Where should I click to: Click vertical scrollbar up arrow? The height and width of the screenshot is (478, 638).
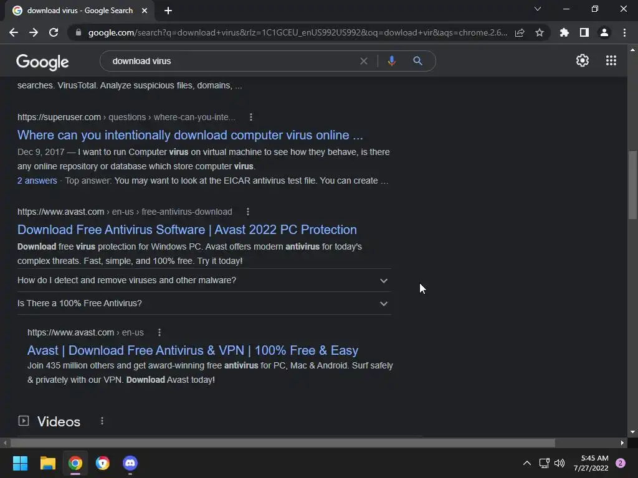click(632, 50)
